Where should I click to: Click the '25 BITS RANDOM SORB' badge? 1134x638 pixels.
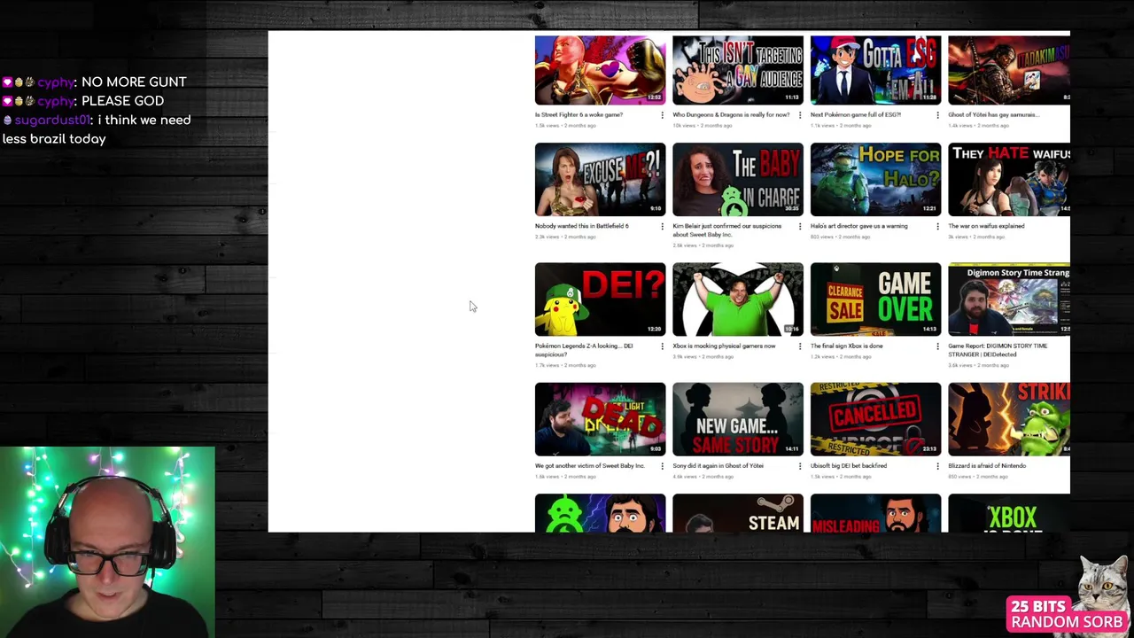(1067, 614)
